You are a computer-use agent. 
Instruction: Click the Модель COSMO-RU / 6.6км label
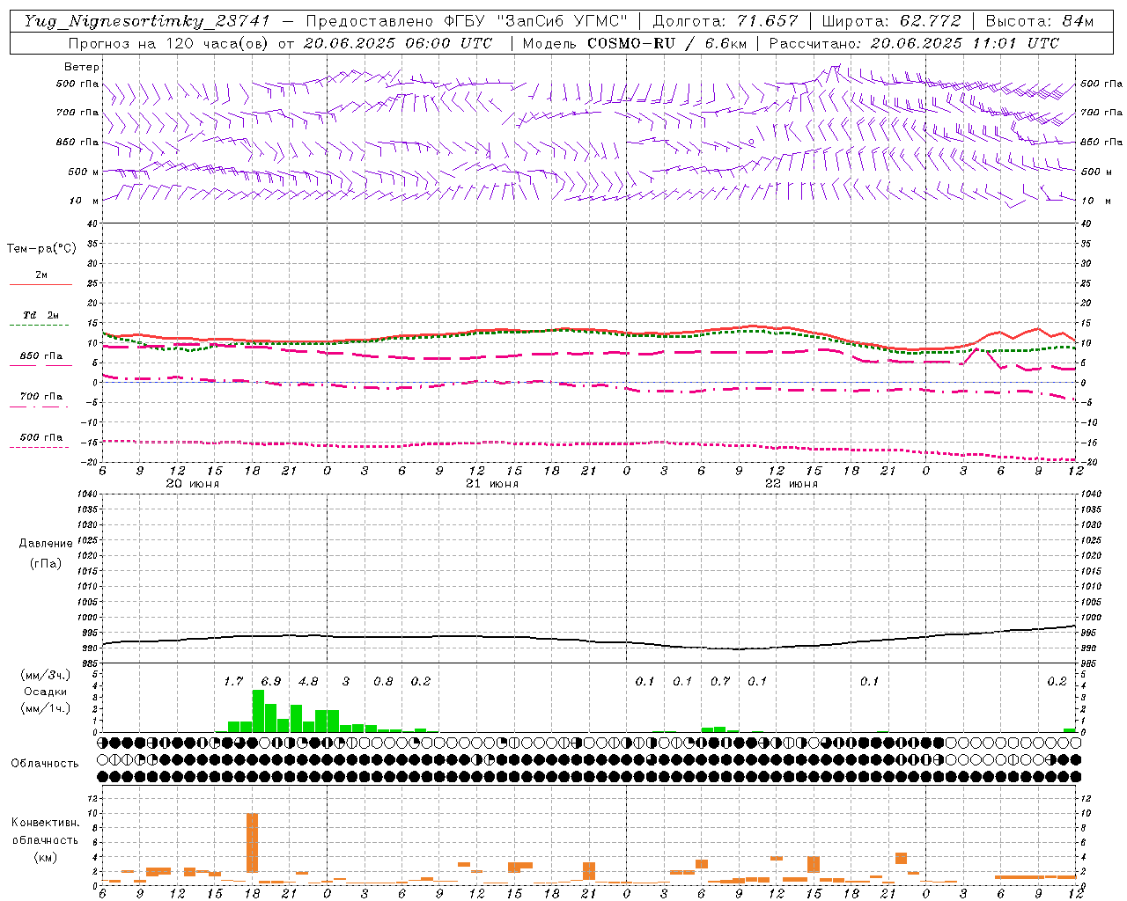[635, 43]
